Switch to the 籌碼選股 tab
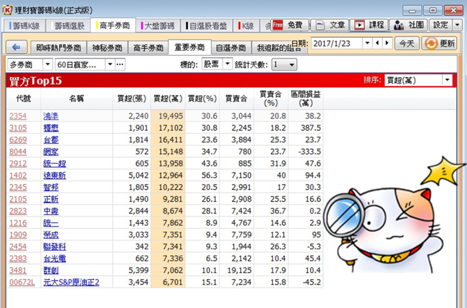Image resolution: width=467 pixels, height=308 pixels. [x=68, y=26]
